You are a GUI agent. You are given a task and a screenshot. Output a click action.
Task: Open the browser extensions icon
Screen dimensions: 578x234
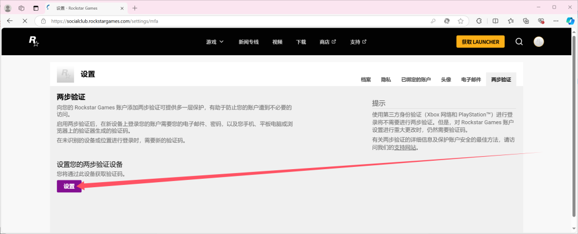tap(479, 21)
